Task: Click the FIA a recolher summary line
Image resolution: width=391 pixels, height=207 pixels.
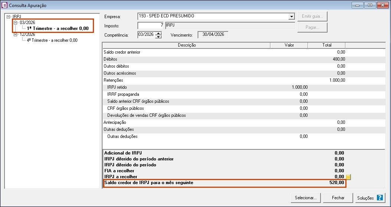Action: (x=224, y=171)
